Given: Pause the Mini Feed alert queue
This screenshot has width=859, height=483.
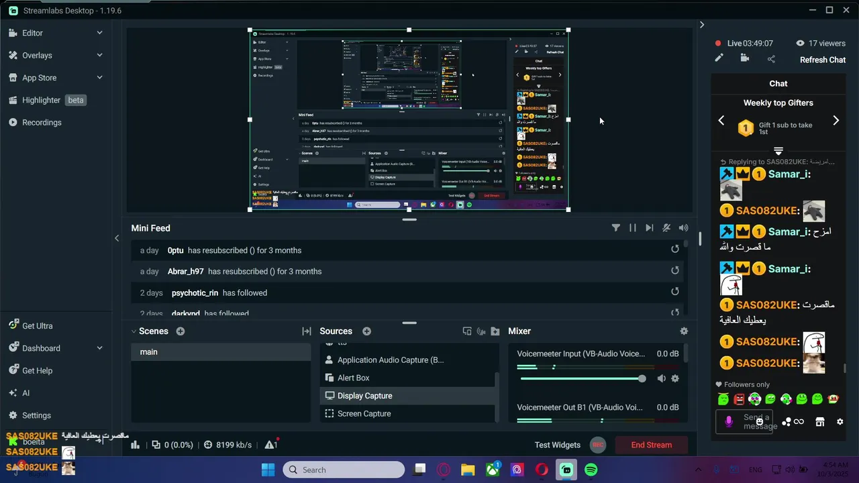Looking at the screenshot, I should click(632, 228).
